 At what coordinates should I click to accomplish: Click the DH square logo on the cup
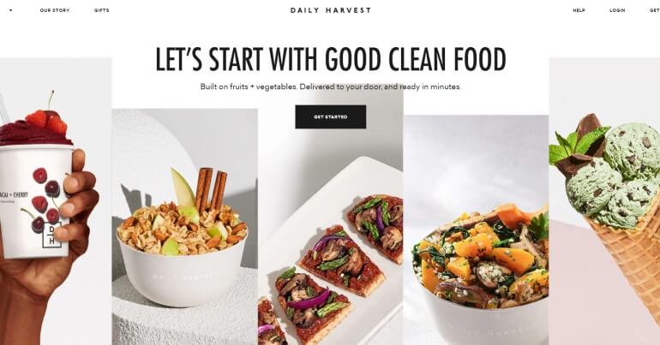[51, 235]
